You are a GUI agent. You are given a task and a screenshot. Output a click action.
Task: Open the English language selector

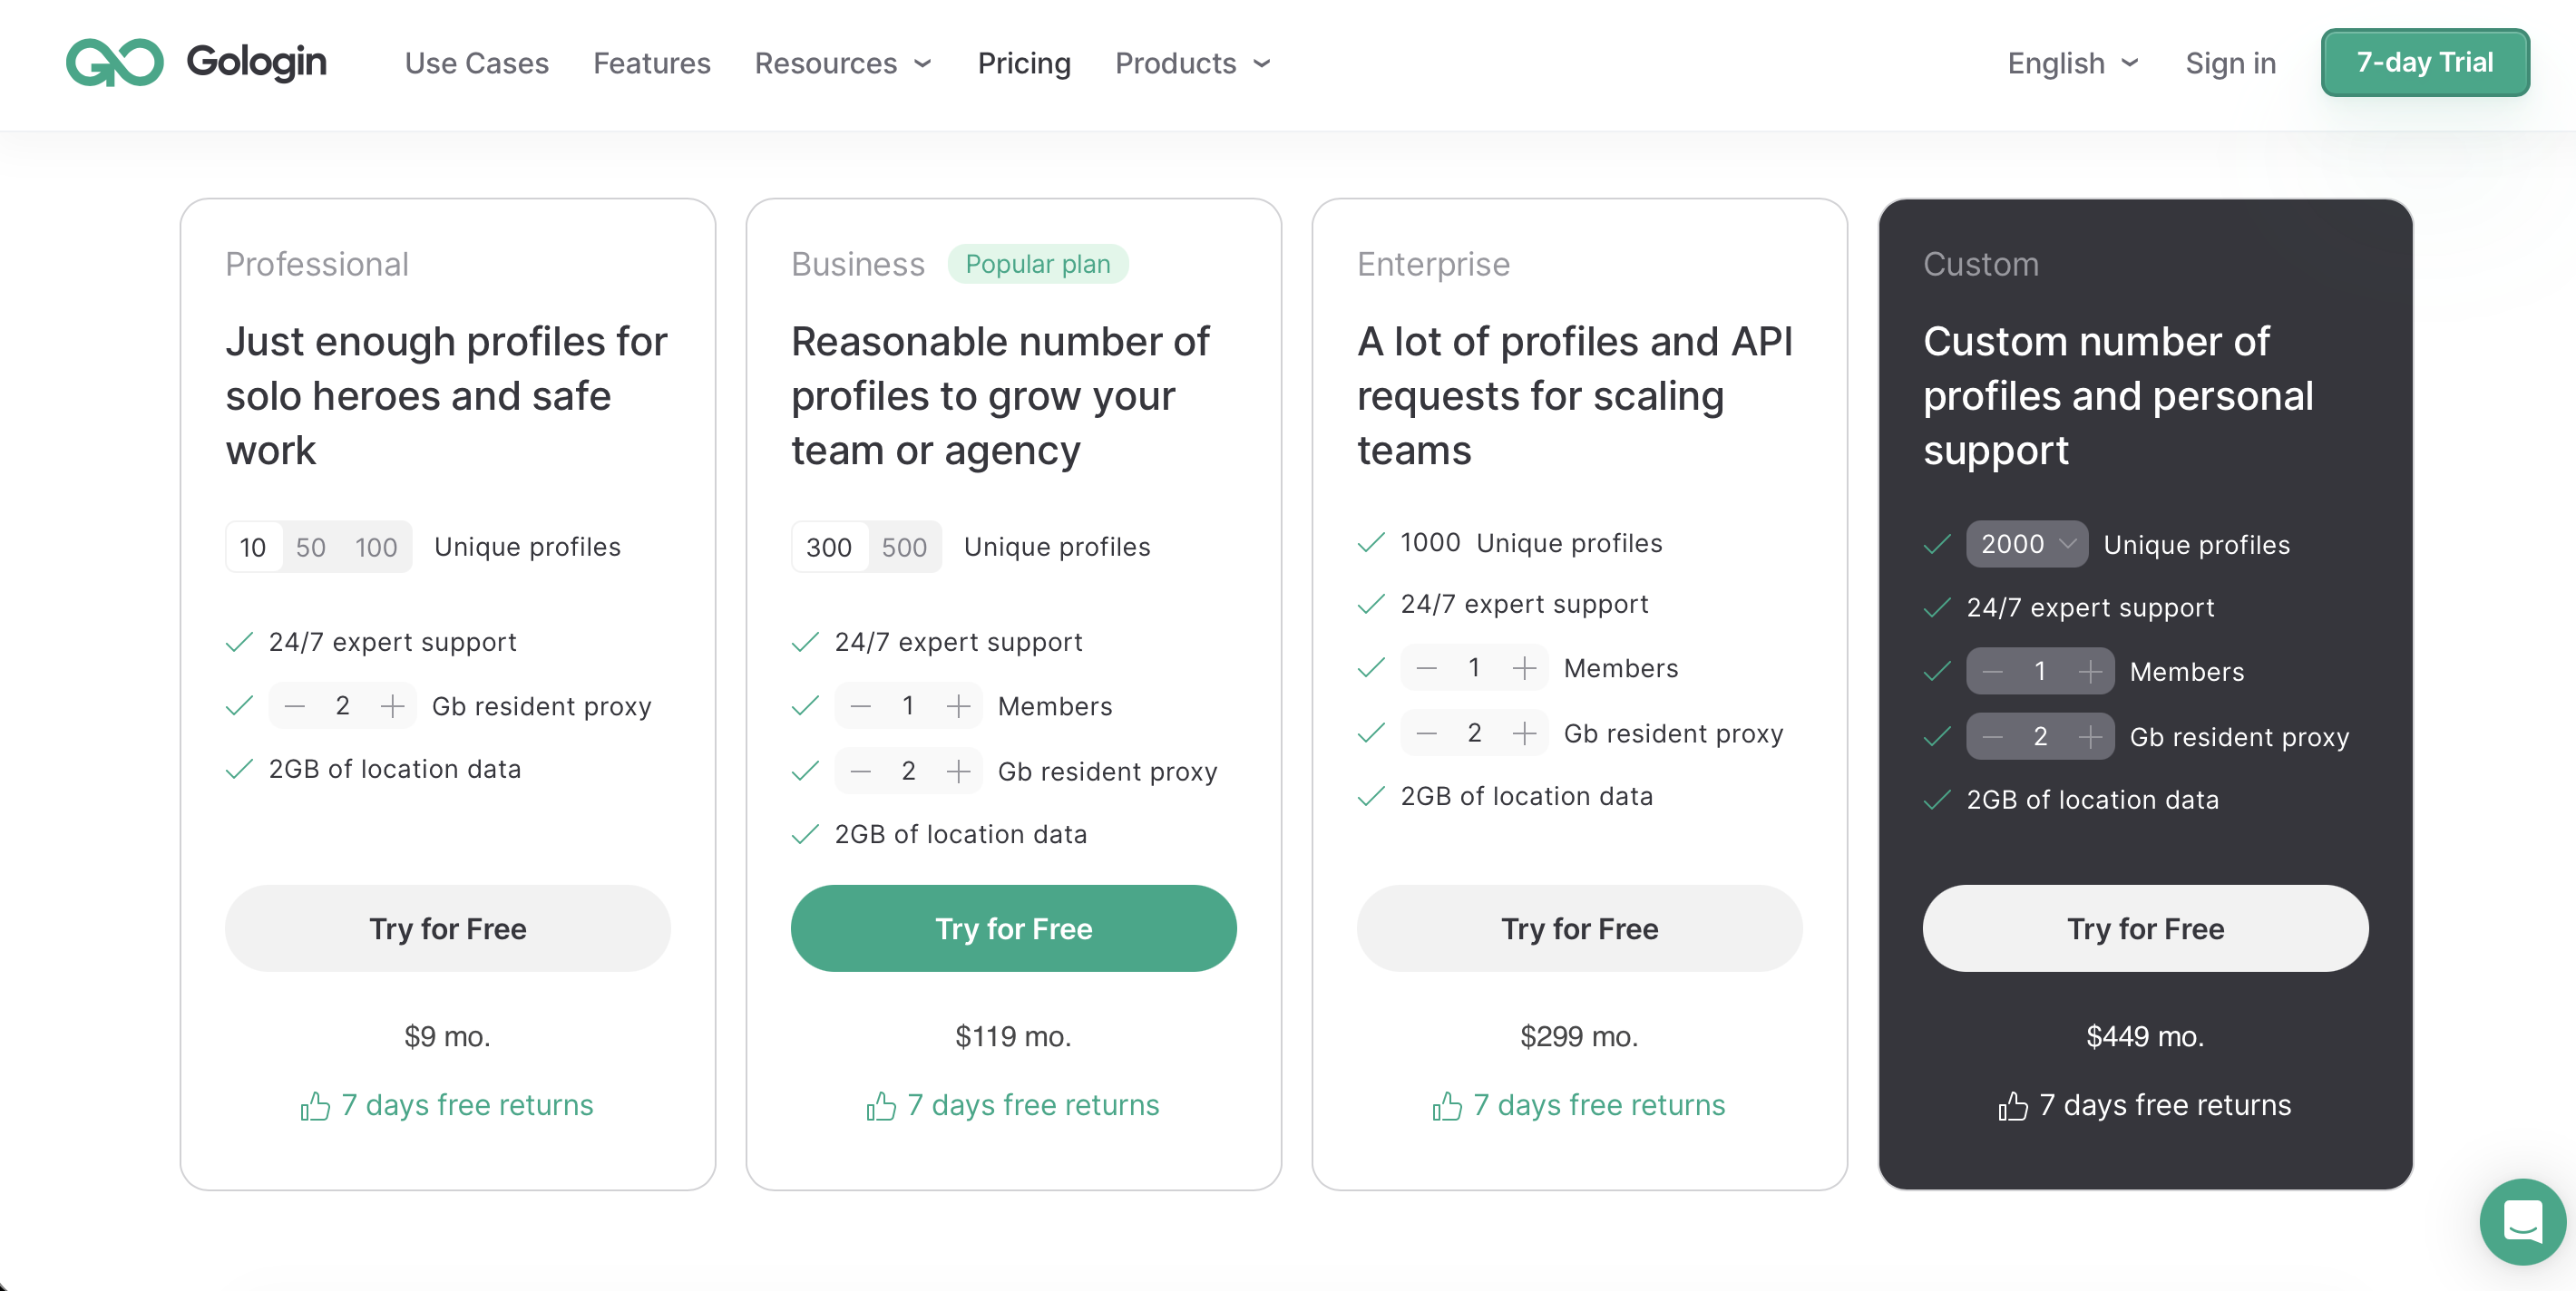(x=2072, y=63)
